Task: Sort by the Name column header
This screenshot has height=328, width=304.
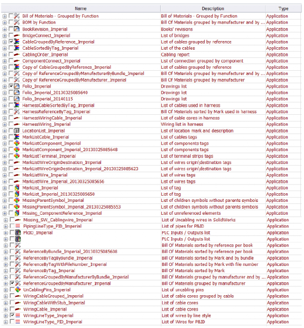Action: click(81, 9)
